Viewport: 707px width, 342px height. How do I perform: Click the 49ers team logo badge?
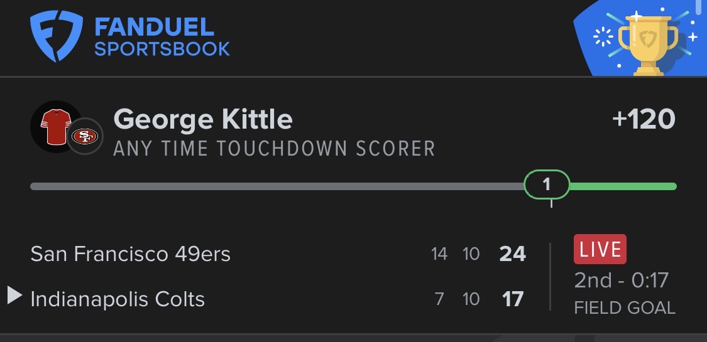pos(85,136)
